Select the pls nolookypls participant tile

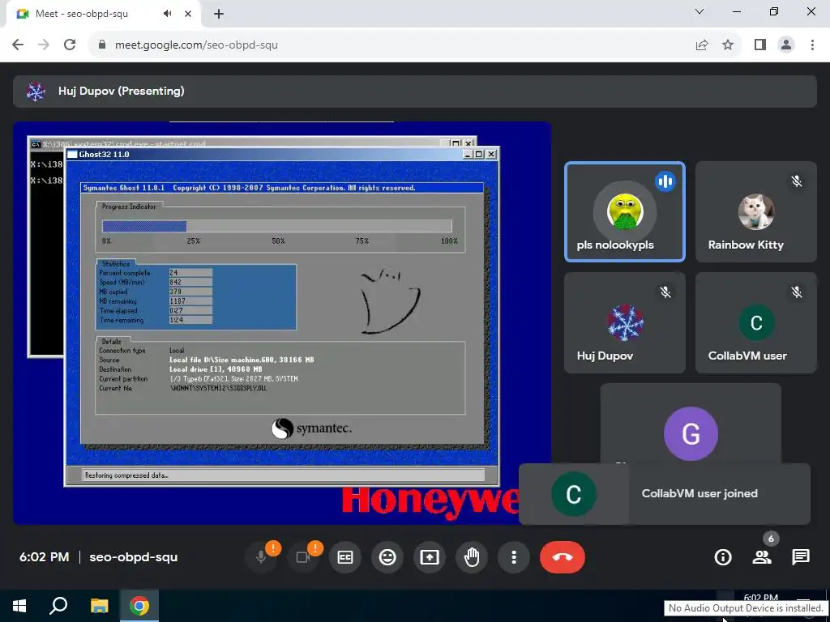[x=625, y=211]
